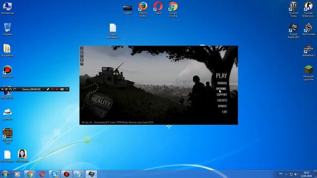The height and width of the screenshot is (178, 317).
Task: Open the Bandicam desktop shortcut
Action: pos(7,72)
